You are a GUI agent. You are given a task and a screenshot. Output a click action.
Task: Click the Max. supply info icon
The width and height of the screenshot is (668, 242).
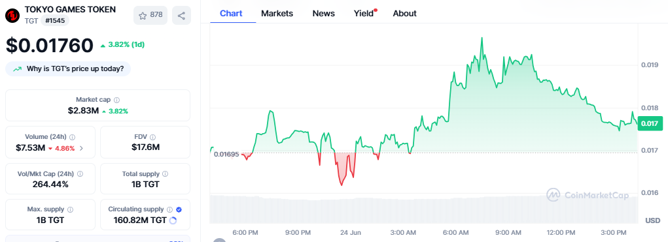[x=70, y=209]
